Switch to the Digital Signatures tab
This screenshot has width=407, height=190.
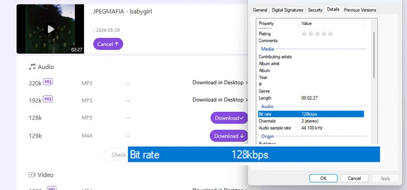[x=287, y=10]
